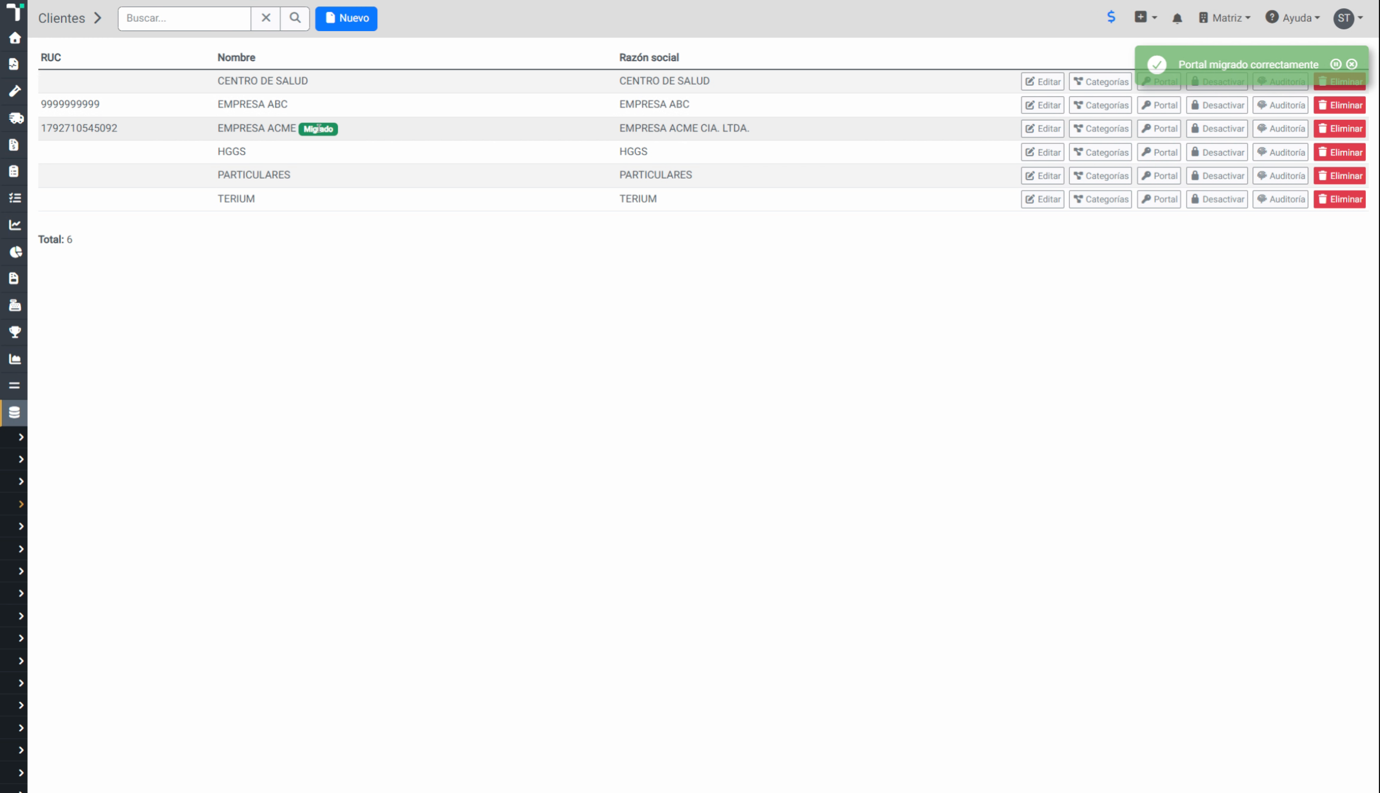Open the notifications bell icon
The width and height of the screenshot is (1380, 793).
point(1177,18)
